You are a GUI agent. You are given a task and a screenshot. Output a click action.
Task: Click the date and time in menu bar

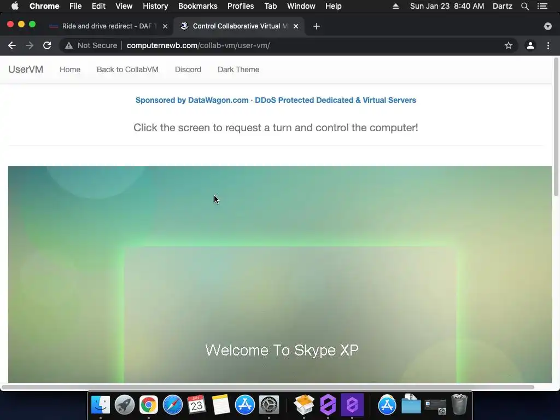[x=447, y=6]
